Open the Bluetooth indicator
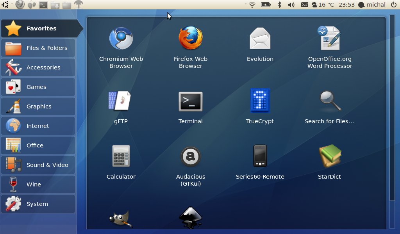This screenshot has height=234, width=400. (280, 5)
